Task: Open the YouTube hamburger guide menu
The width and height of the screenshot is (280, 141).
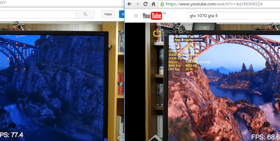Action: [x=136, y=16]
